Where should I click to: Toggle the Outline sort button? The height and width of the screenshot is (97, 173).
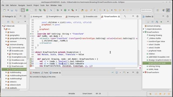[157, 22]
